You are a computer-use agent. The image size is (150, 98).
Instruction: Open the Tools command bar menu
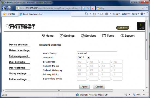coord(135,14)
